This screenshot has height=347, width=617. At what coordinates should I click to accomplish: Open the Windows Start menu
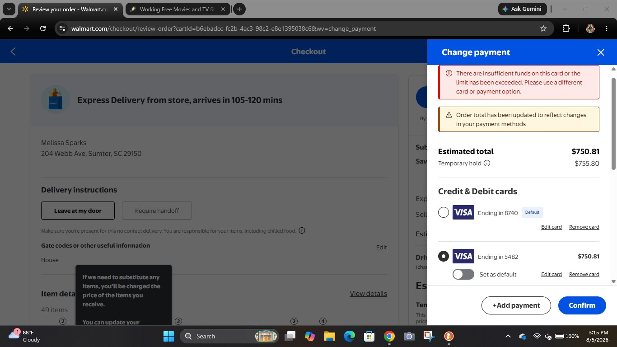point(168,336)
